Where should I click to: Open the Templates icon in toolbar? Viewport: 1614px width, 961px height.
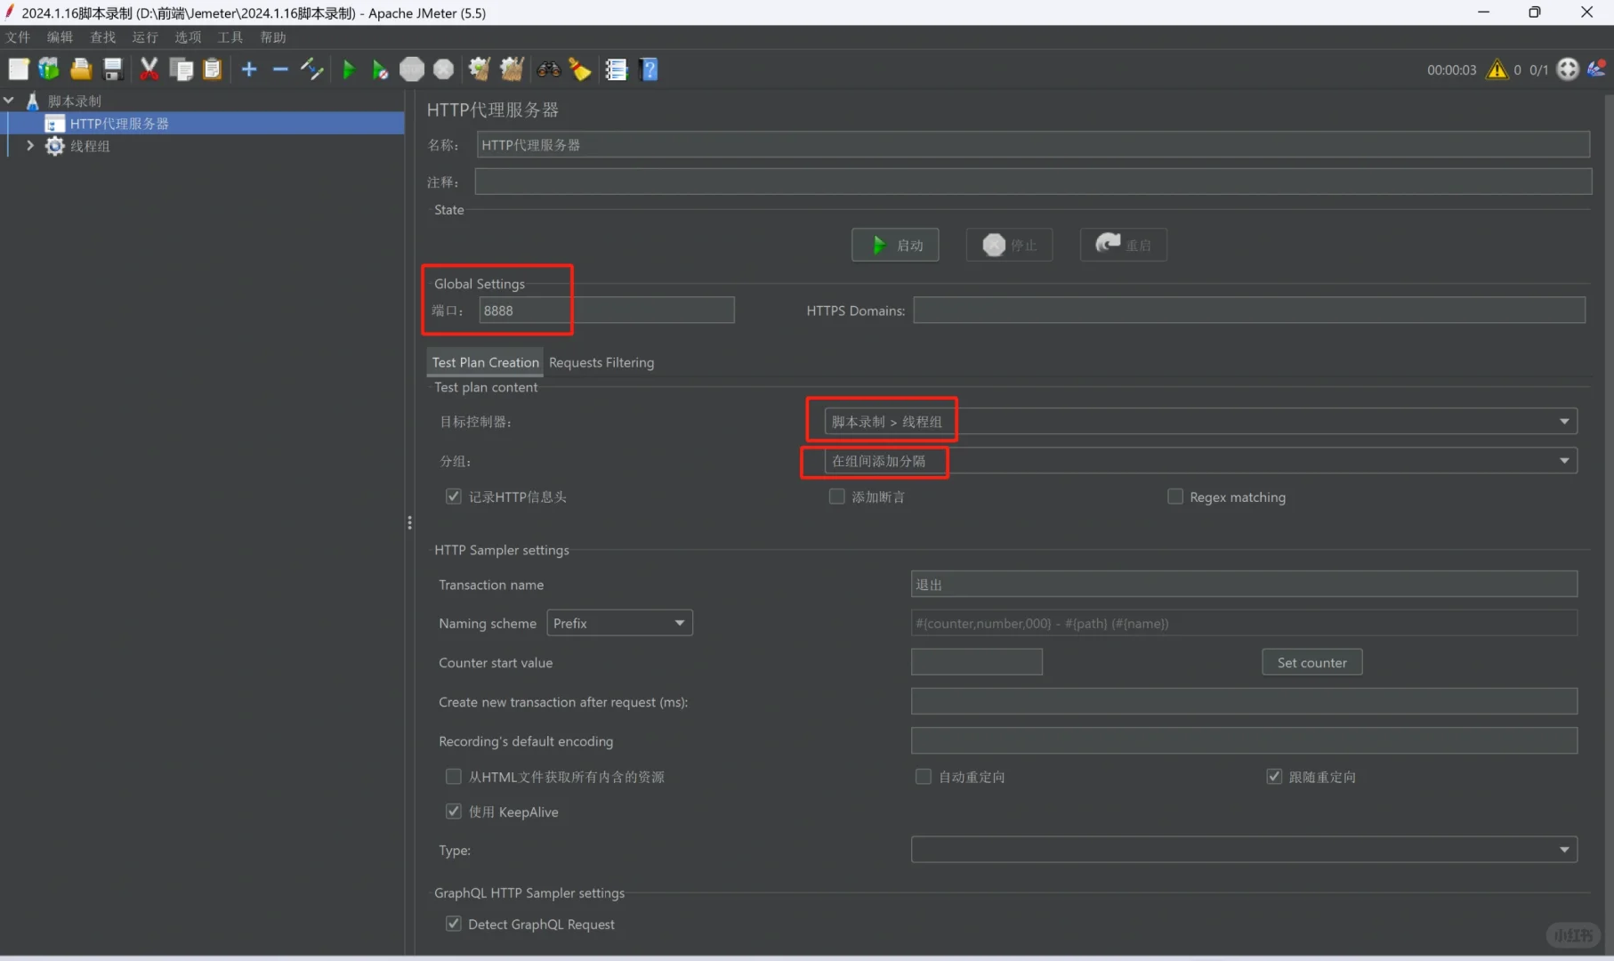pyautogui.click(x=49, y=69)
